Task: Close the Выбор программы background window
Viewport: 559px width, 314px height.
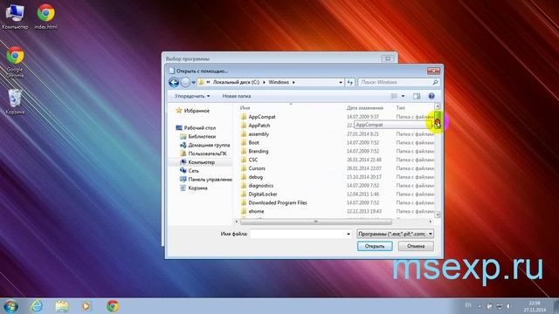Action: click(388, 58)
